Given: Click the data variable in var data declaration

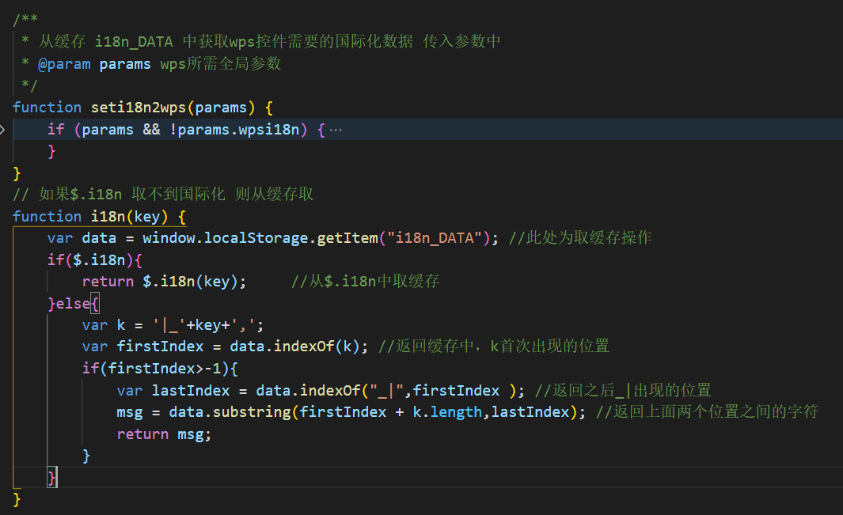Looking at the screenshot, I should [x=99, y=238].
